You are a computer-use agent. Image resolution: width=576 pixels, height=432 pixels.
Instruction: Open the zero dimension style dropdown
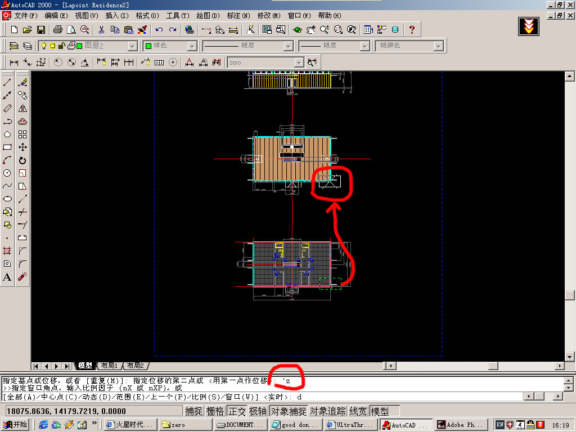(x=299, y=62)
